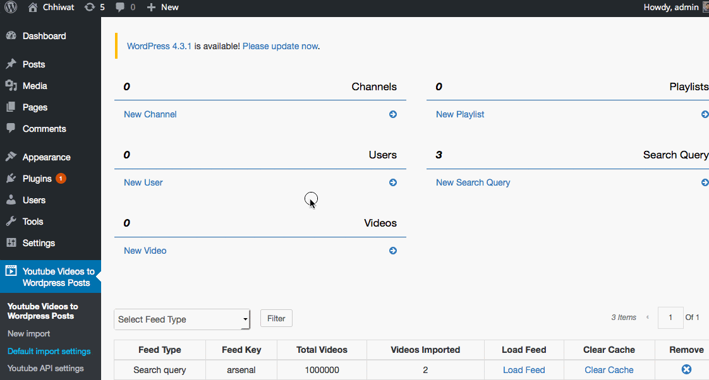Click the New User link
The width and height of the screenshot is (709, 380).
(143, 182)
